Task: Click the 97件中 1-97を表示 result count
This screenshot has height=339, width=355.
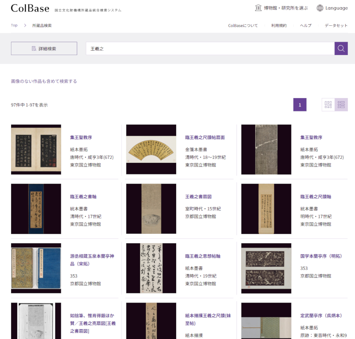Action: (x=29, y=105)
